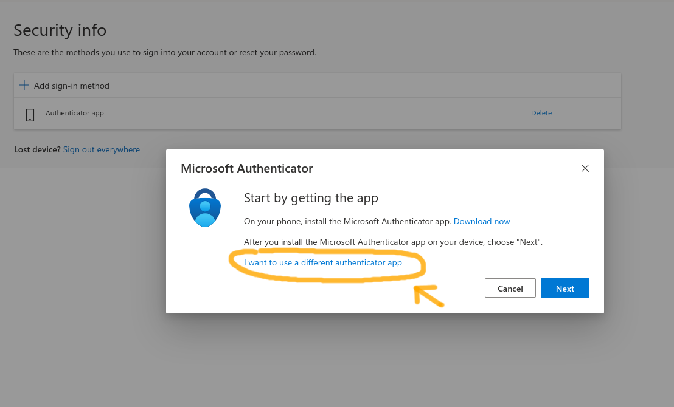
Task: Proceed with the Next button
Action: [565, 288]
